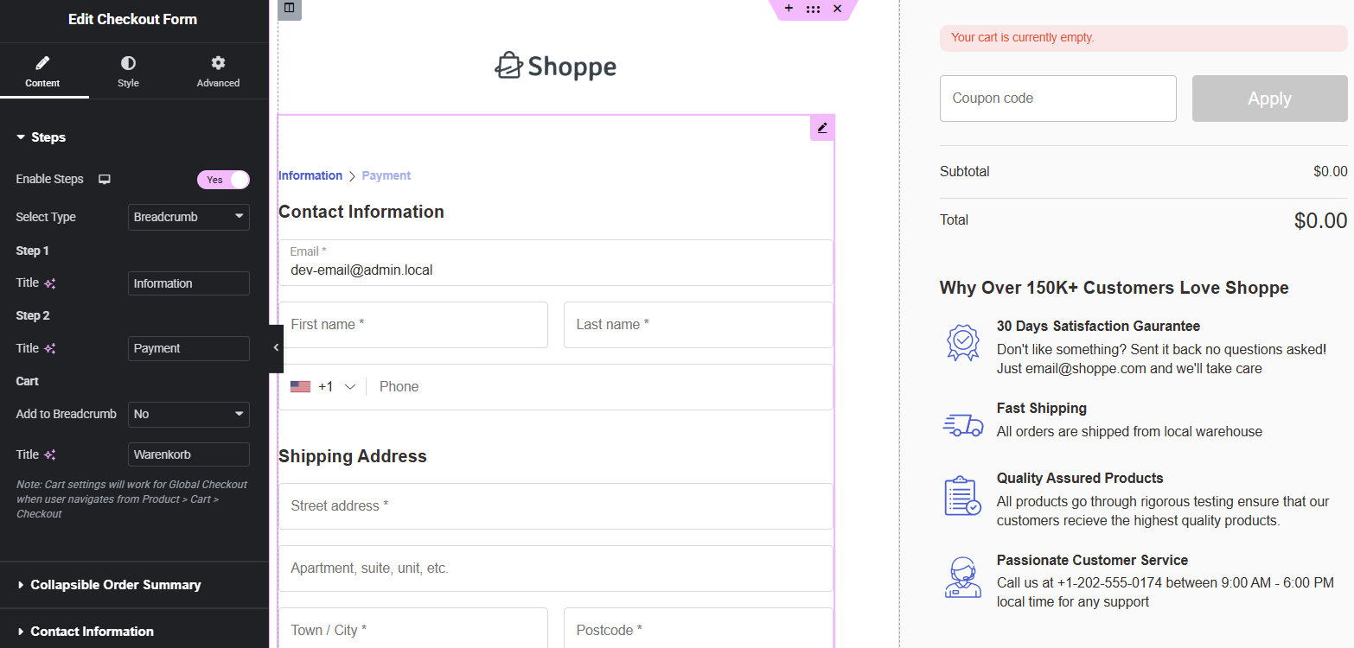1354x648 pixels.
Task: Click AI sparkle icon next to Step 2 Title
Action: 50,349
